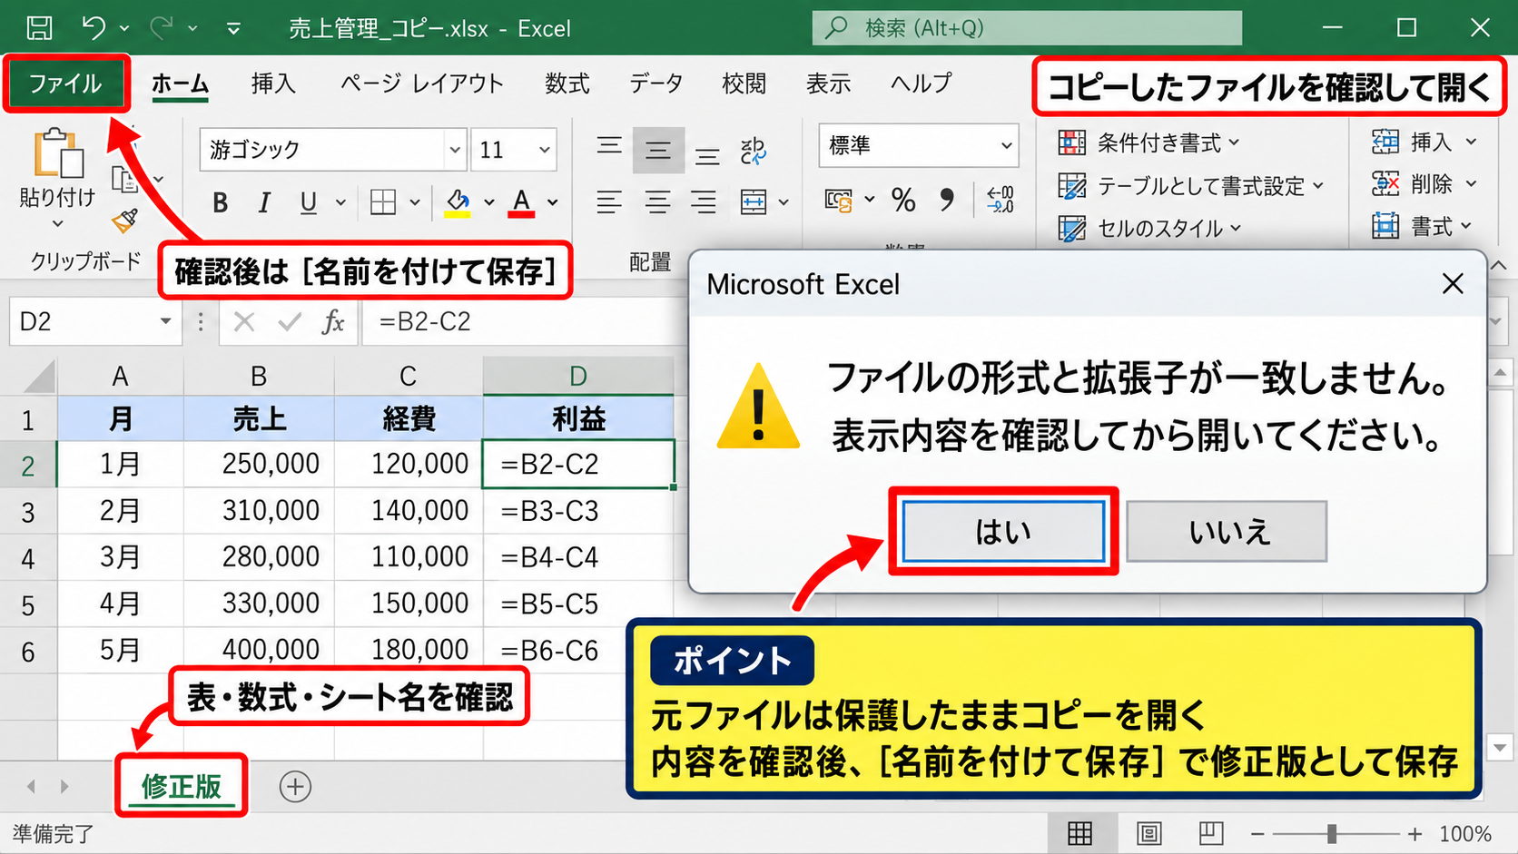This screenshot has height=854, width=1518.
Task: Align text to the right
Action: point(704,201)
